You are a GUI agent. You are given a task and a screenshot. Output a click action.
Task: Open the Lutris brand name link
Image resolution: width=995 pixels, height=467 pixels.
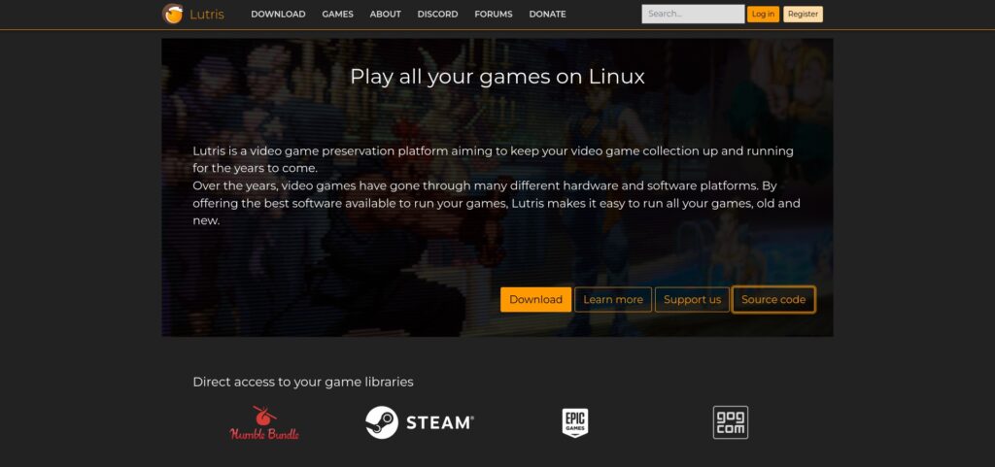tap(207, 15)
